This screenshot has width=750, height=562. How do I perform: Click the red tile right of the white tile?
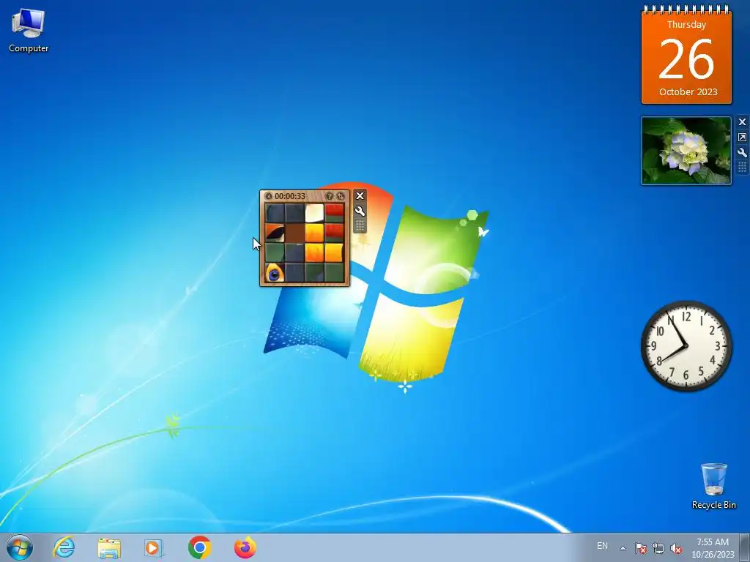click(334, 213)
